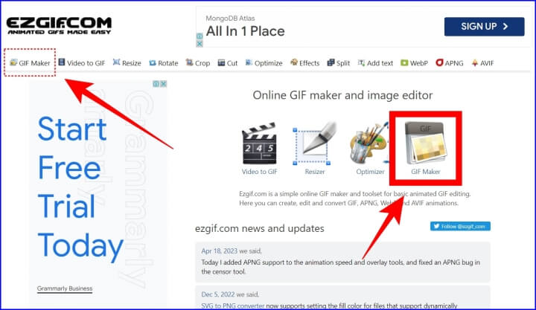The width and height of the screenshot is (536, 310).
Task: Open the Video to GIF link under clapperboard
Action: point(260,172)
